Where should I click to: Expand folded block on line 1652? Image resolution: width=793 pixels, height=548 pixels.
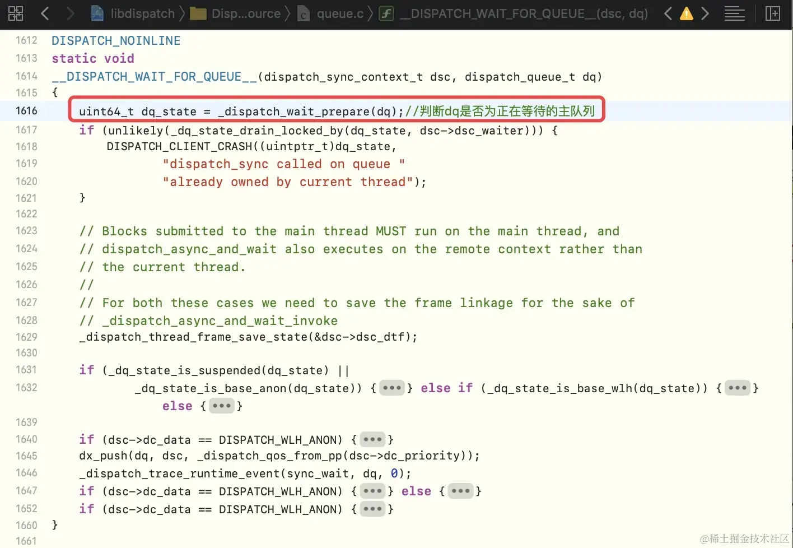coord(372,509)
